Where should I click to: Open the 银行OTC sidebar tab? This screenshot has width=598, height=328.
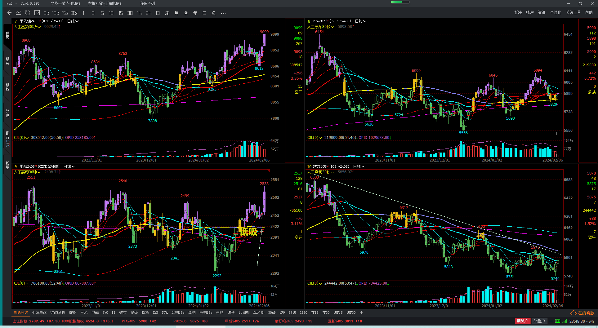7,139
